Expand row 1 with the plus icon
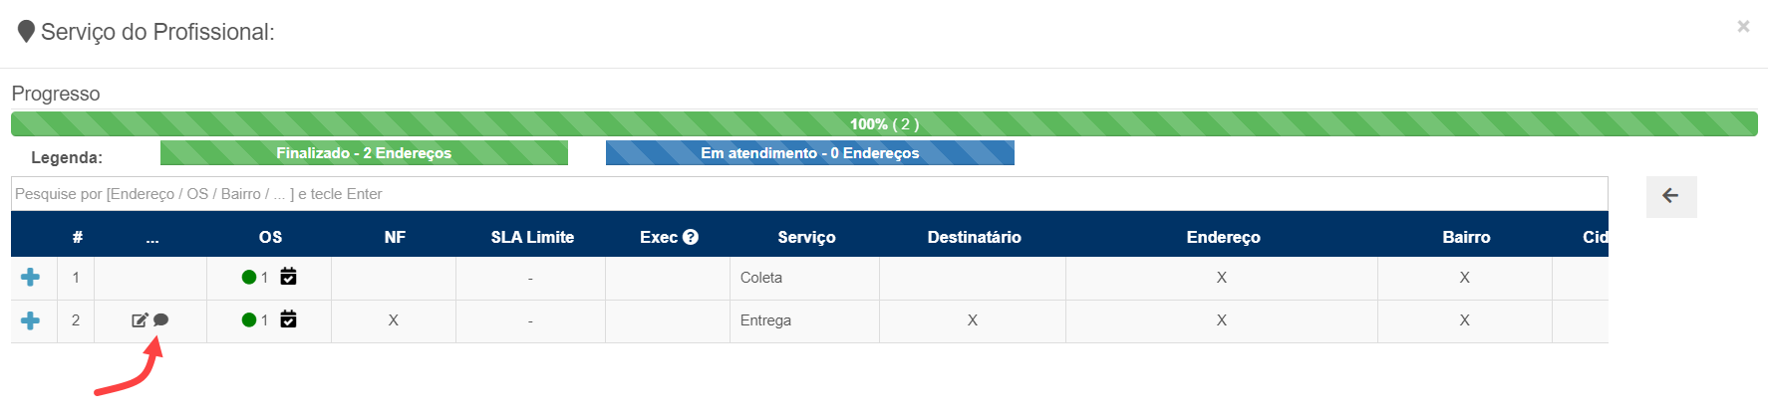 pos(31,278)
